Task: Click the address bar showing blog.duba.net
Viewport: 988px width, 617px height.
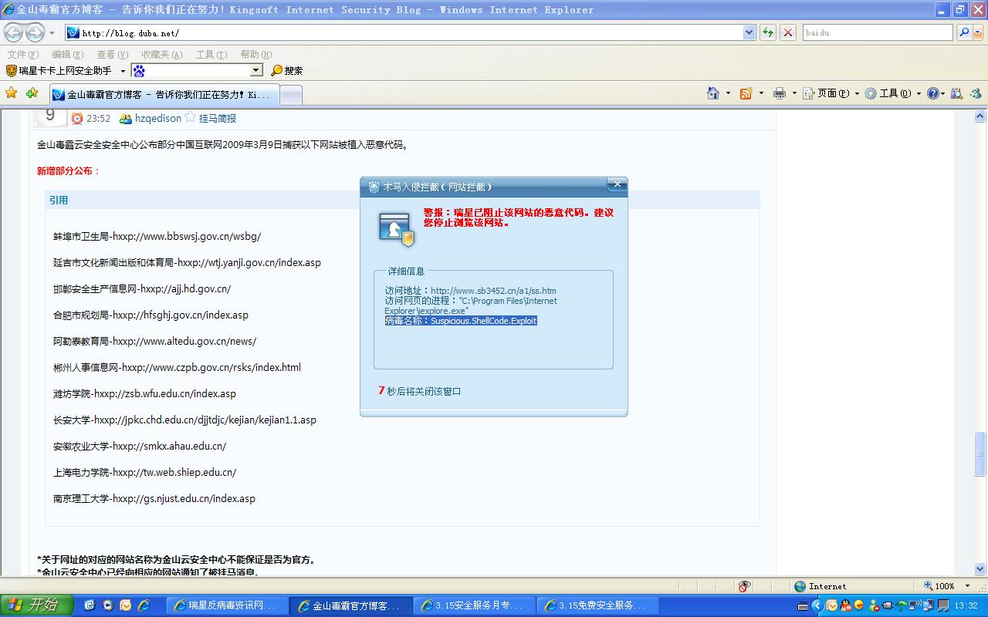Action: pyautogui.click(x=403, y=32)
